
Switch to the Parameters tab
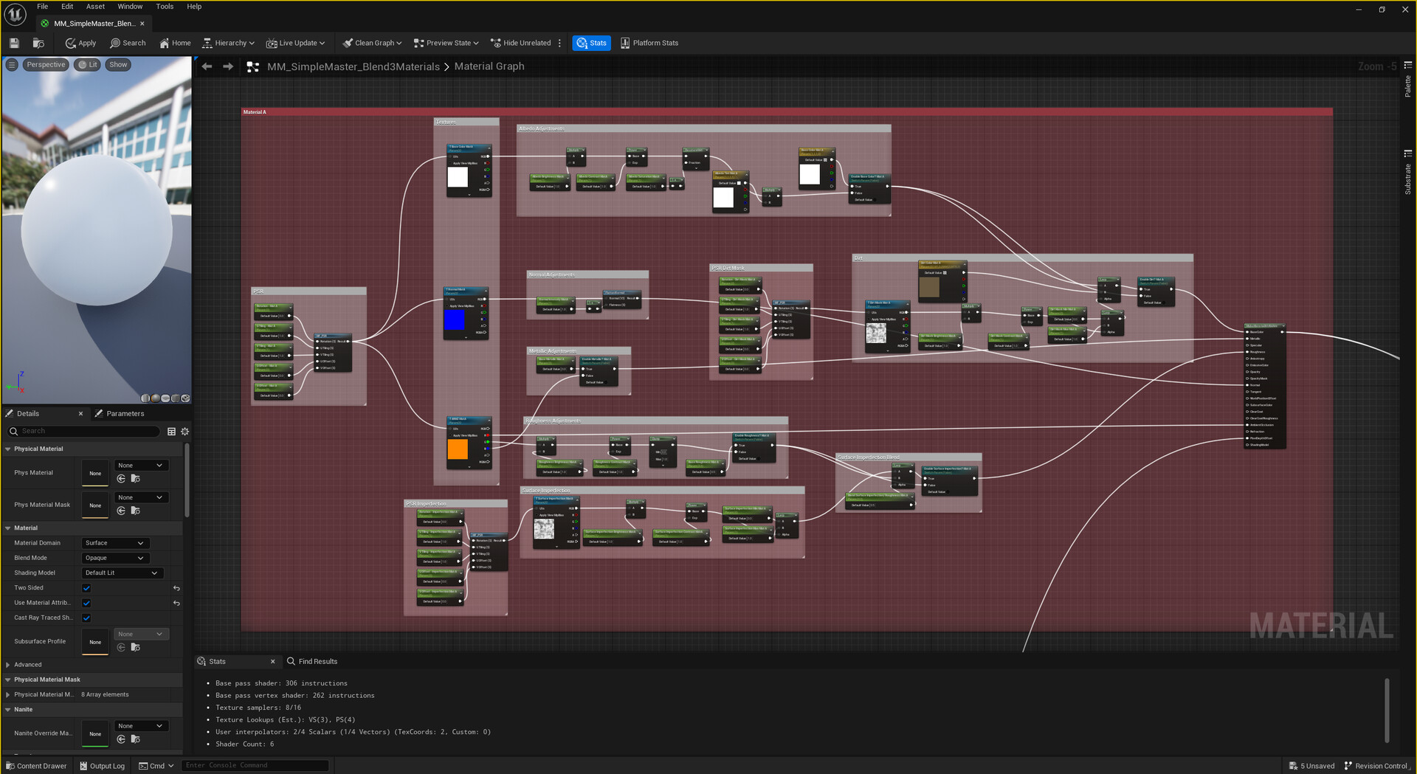pos(125,414)
